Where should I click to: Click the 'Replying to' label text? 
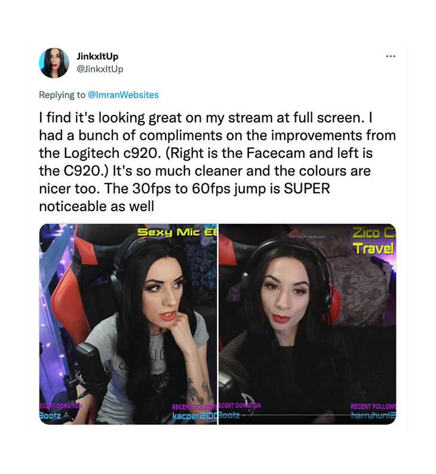[x=62, y=95]
